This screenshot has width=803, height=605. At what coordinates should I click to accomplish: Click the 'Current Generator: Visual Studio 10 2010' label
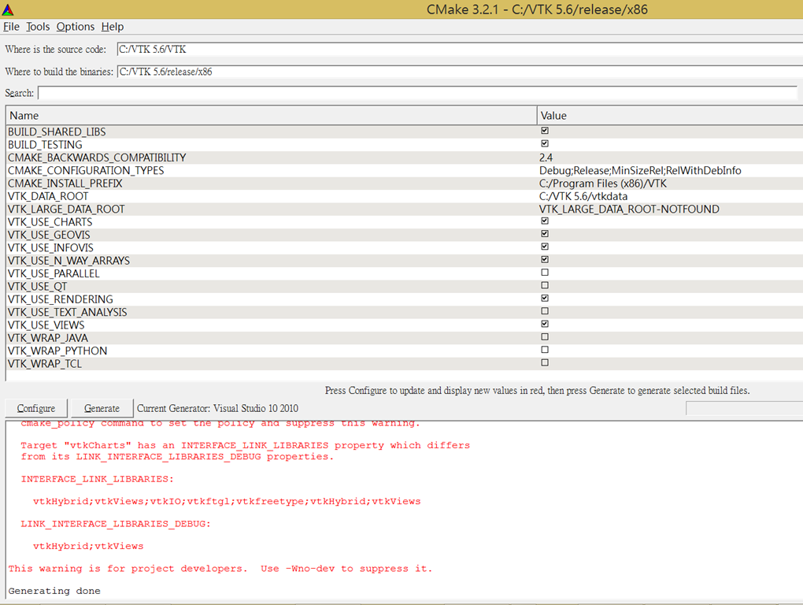coord(217,408)
